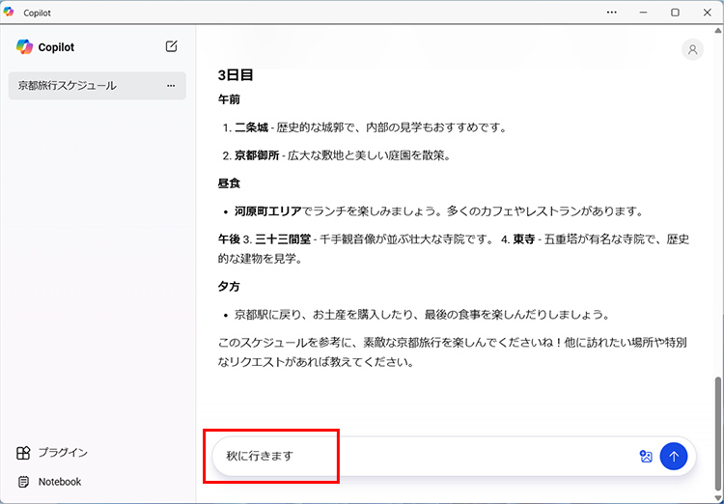Screen dimensions: 724x504
Task: Click the image upload icon in message box
Action: 646,457
